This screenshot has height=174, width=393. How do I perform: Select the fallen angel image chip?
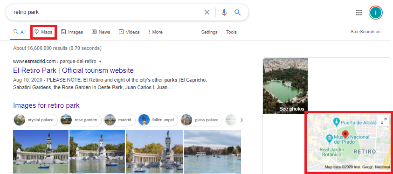click(x=158, y=120)
